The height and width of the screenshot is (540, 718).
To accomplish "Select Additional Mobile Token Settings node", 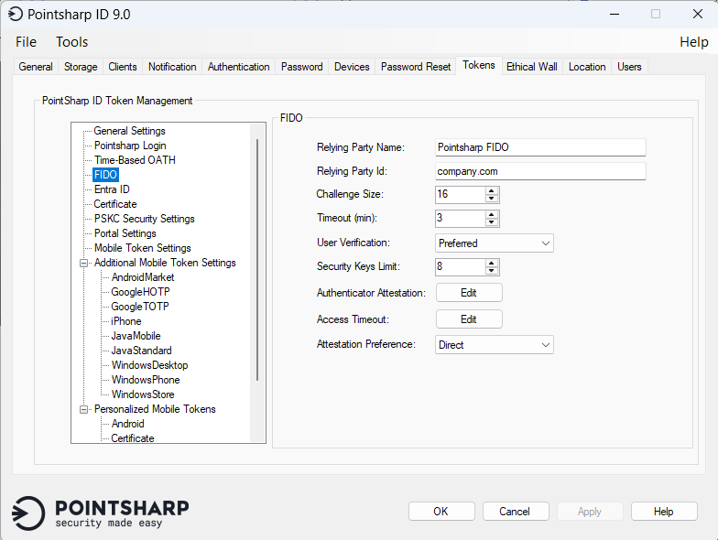I will (x=165, y=263).
